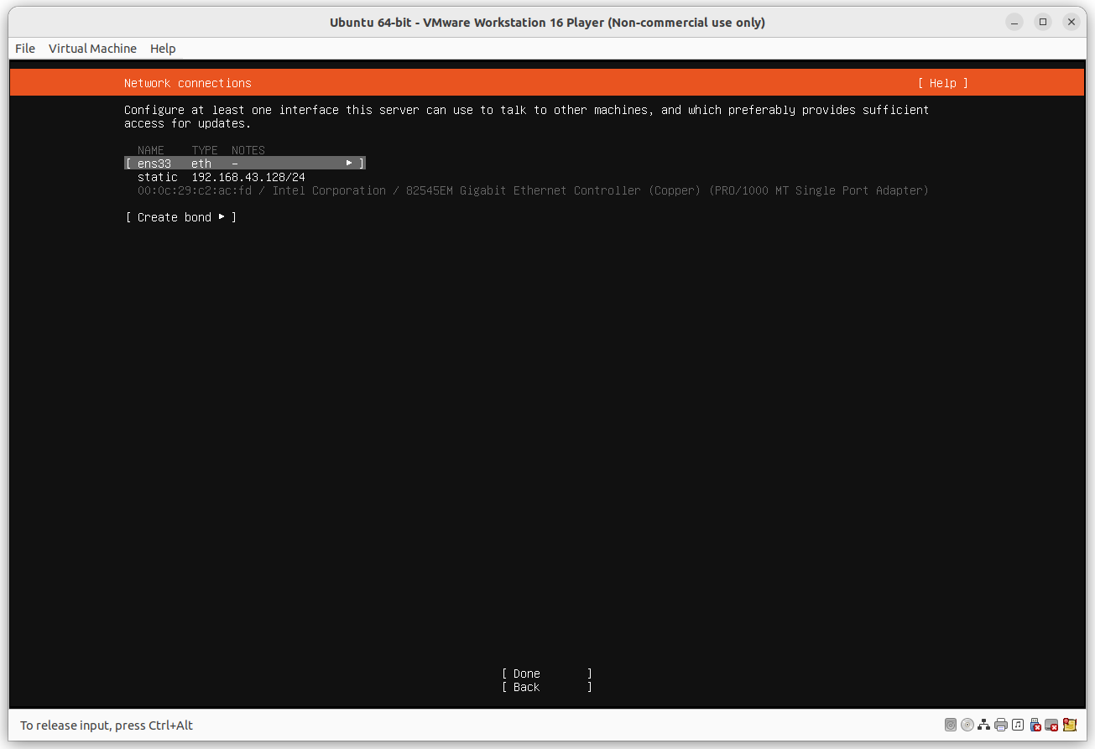This screenshot has height=749, width=1095.
Task: Click the sound card device icon
Action: tap(1017, 725)
